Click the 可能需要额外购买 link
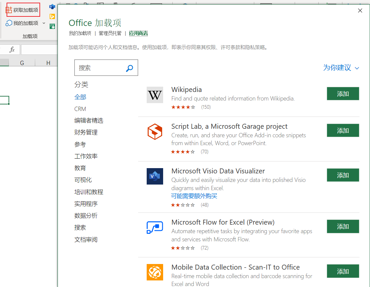 [194, 196]
